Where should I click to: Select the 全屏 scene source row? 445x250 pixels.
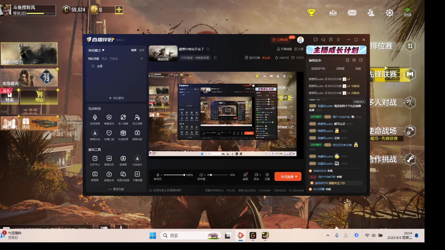116,66
